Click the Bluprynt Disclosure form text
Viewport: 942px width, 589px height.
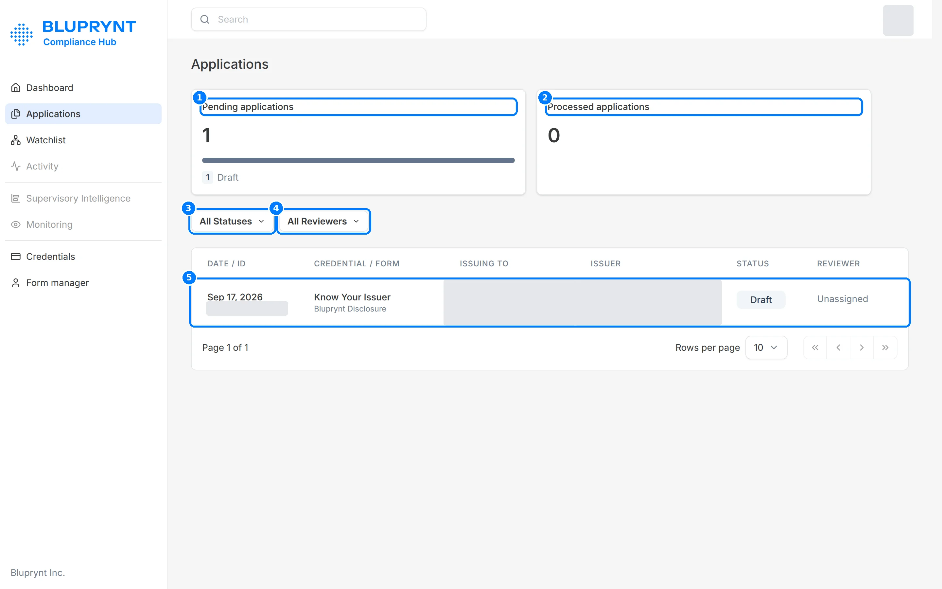coord(350,309)
